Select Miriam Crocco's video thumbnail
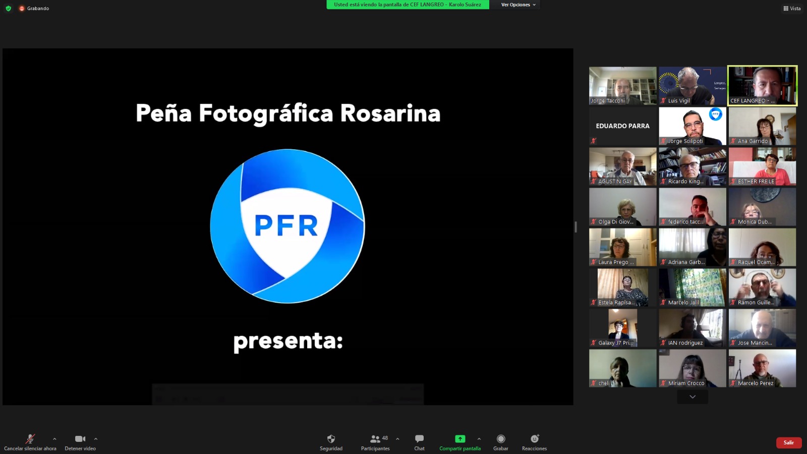 [693, 368]
